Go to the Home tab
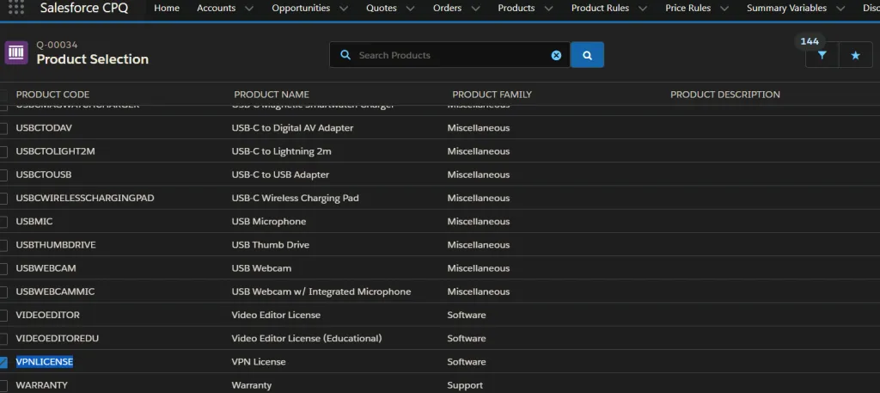Viewport: 880px width, 393px height. [x=167, y=8]
